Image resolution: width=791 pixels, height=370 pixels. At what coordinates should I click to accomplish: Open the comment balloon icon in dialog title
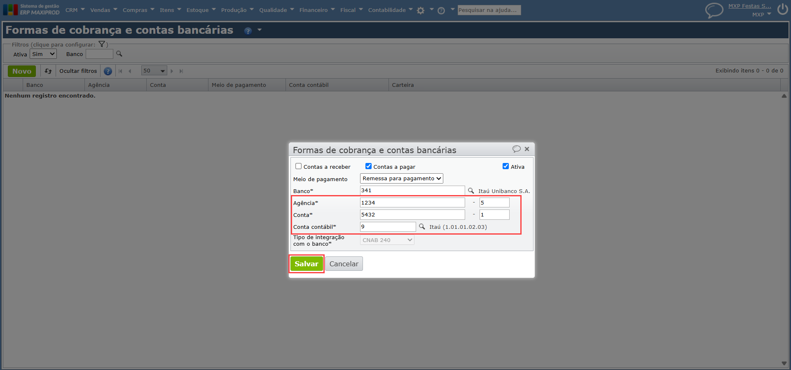[x=517, y=149]
